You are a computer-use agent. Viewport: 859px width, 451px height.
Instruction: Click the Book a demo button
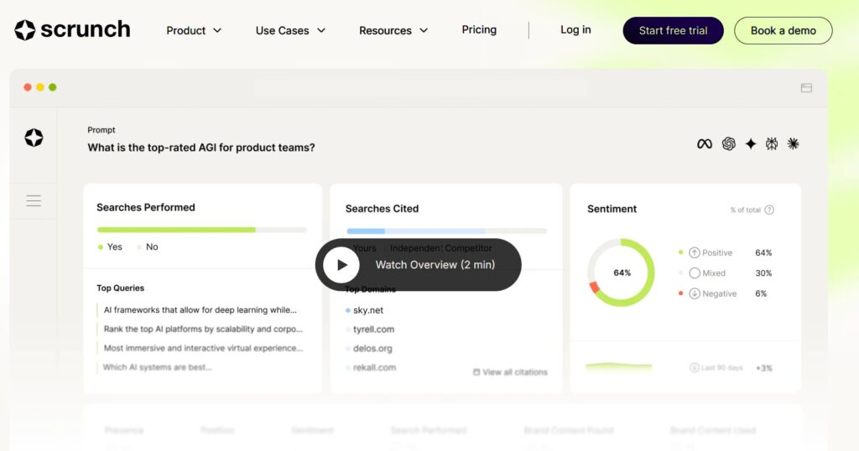point(783,31)
